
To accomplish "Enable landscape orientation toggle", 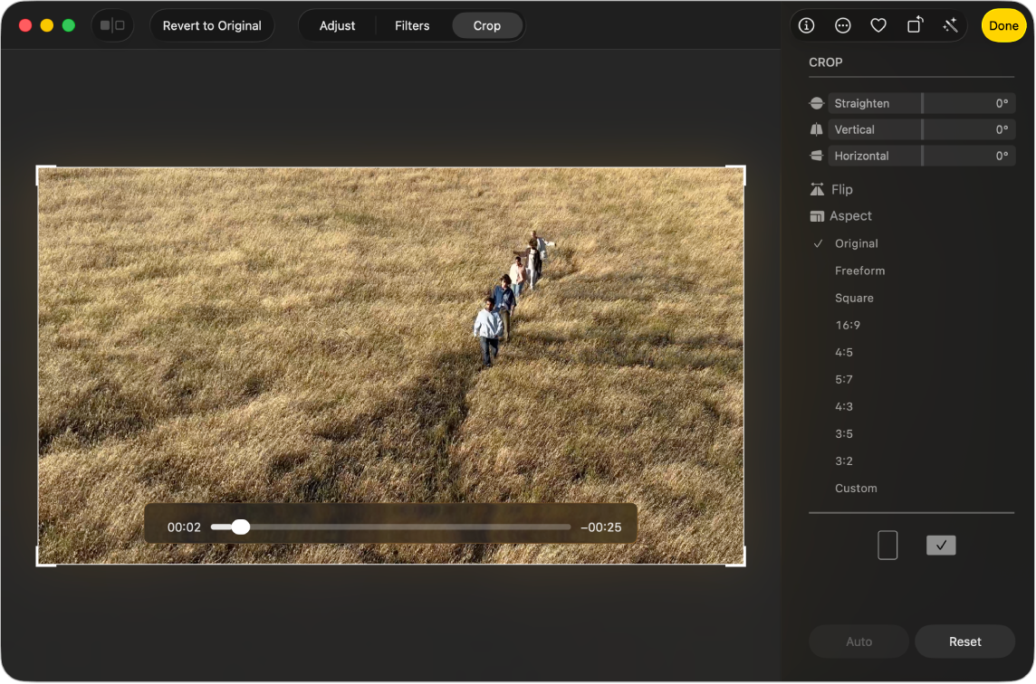I will [941, 544].
